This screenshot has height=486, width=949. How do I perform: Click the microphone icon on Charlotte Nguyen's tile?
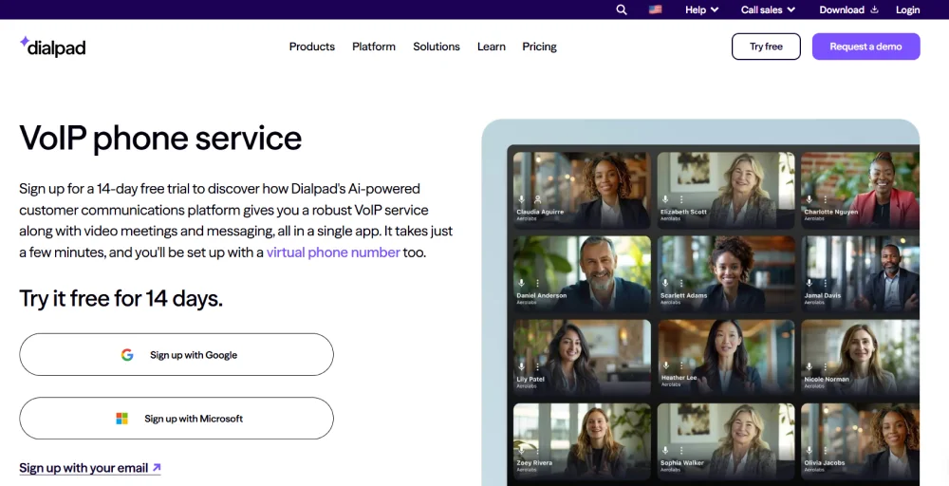(x=809, y=199)
